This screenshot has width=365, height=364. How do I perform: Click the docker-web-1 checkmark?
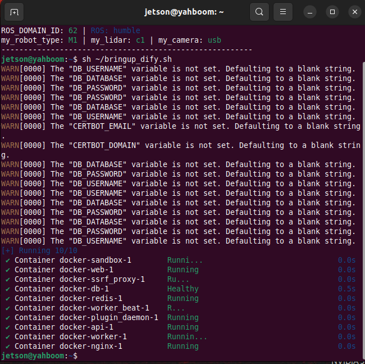pos(8,270)
